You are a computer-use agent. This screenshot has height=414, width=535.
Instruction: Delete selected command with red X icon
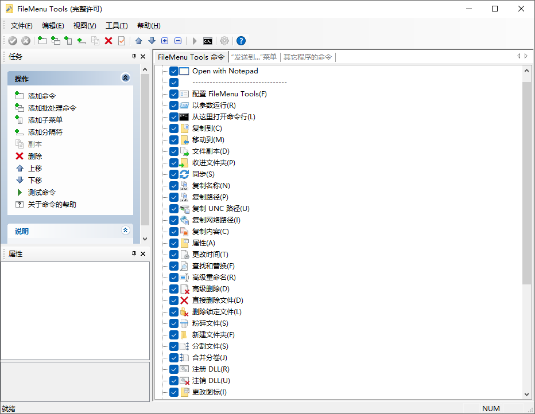(x=108, y=40)
